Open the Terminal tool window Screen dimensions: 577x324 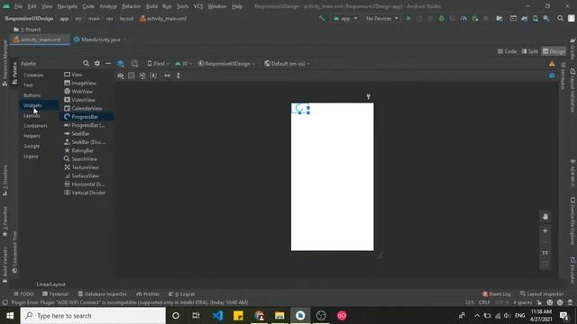point(55,294)
